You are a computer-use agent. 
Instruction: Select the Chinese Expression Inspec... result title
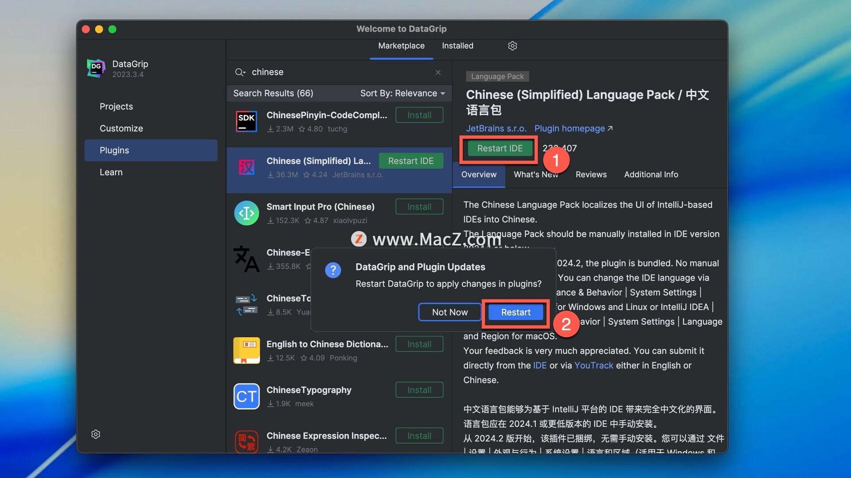point(327,436)
